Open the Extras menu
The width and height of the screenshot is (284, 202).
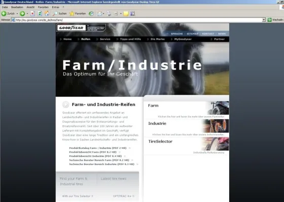pyautogui.click(x=55, y=7)
